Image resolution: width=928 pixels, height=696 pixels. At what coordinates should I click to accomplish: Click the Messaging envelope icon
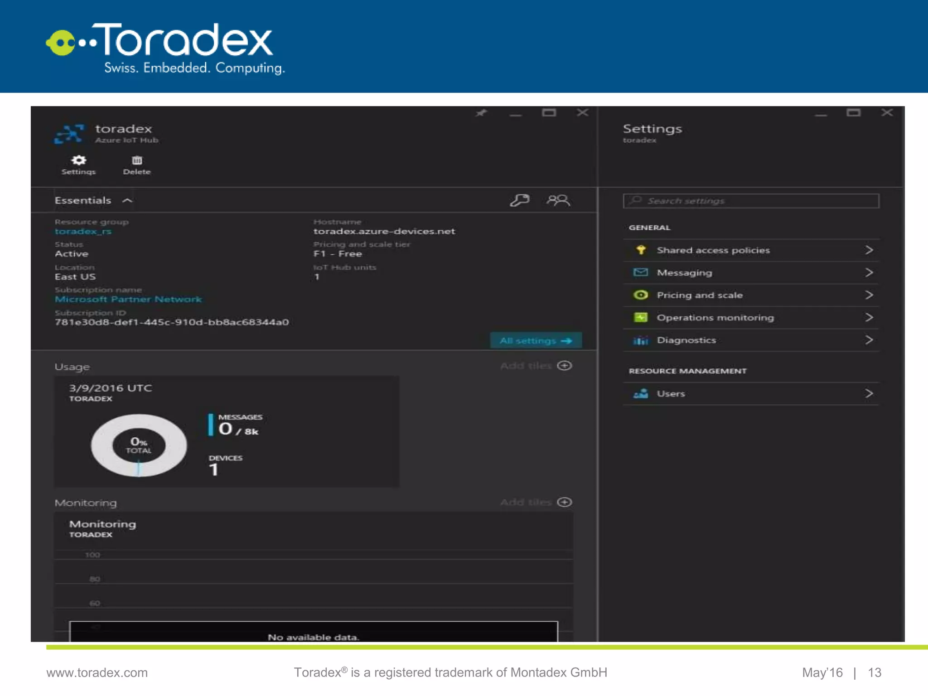640,272
